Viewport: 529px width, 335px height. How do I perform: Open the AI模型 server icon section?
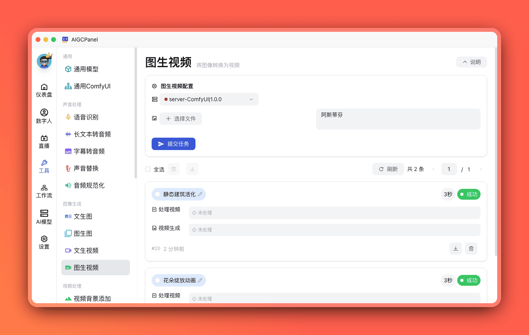coord(44,217)
